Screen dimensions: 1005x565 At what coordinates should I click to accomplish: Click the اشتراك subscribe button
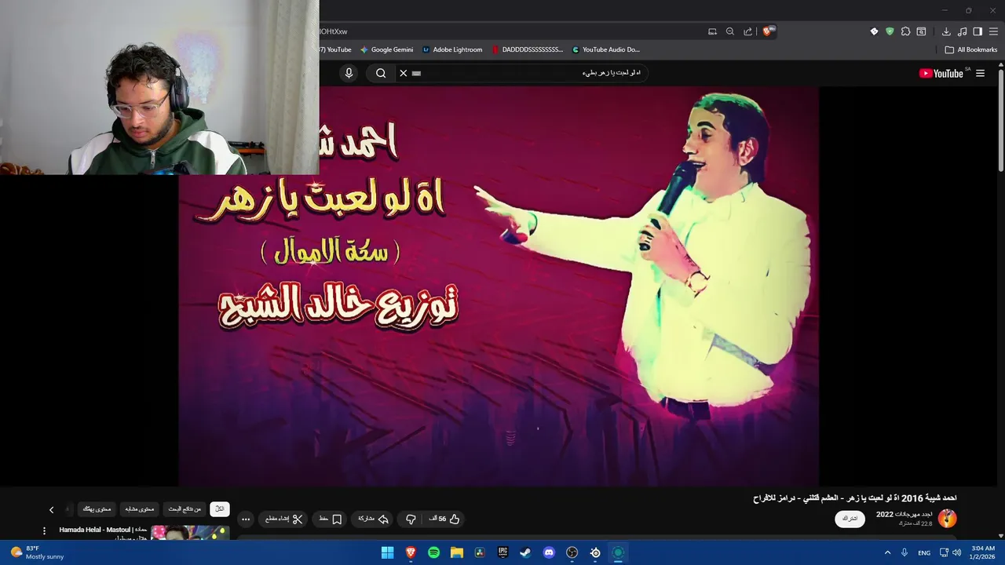850,519
